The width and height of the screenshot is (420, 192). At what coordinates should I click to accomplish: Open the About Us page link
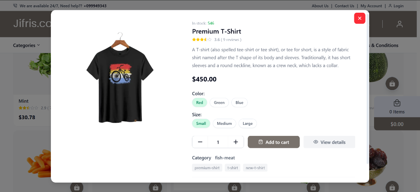click(320, 6)
